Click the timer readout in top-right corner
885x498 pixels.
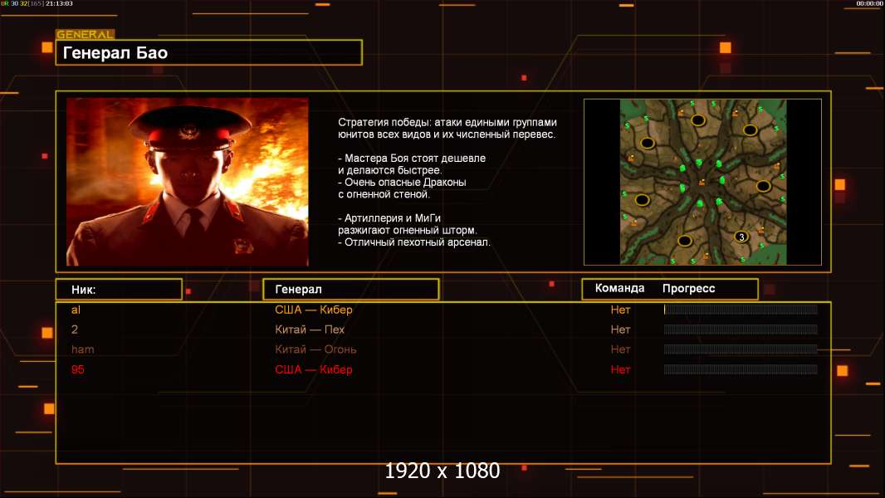point(869,3)
